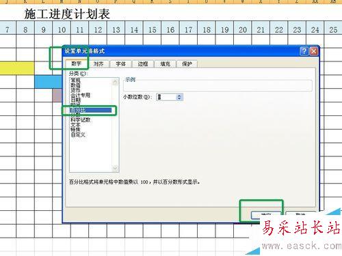The width and height of the screenshot is (342, 256).
Task: Select 科学记数 in the category list
Action: click(x=81, y=120)
